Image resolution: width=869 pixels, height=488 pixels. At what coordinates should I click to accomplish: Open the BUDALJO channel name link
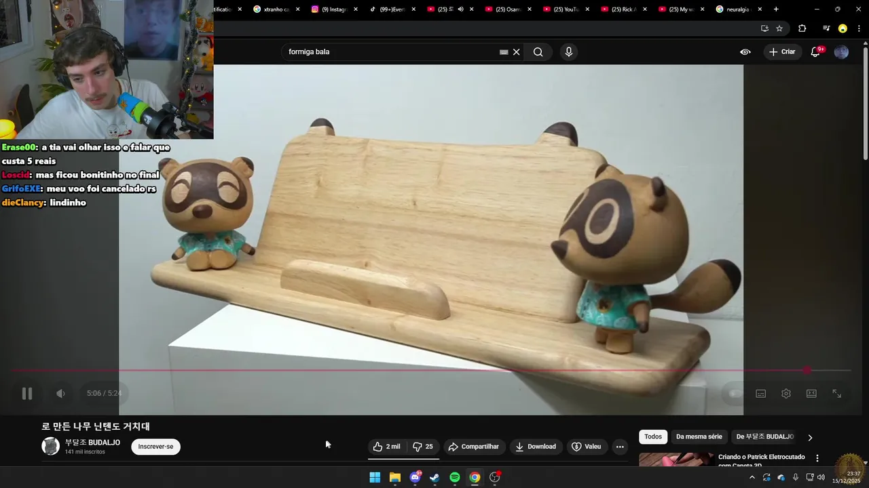92,443
